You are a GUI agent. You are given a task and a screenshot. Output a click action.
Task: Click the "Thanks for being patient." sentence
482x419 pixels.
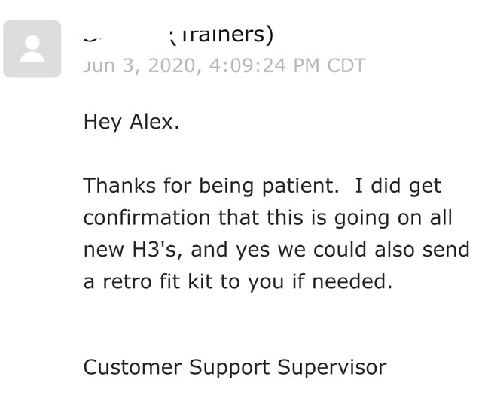tap(212, 186)
